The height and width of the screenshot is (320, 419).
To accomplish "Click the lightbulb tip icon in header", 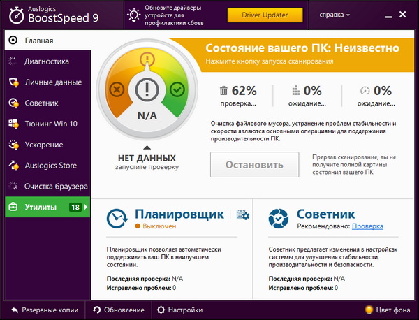I will (133, 15).
